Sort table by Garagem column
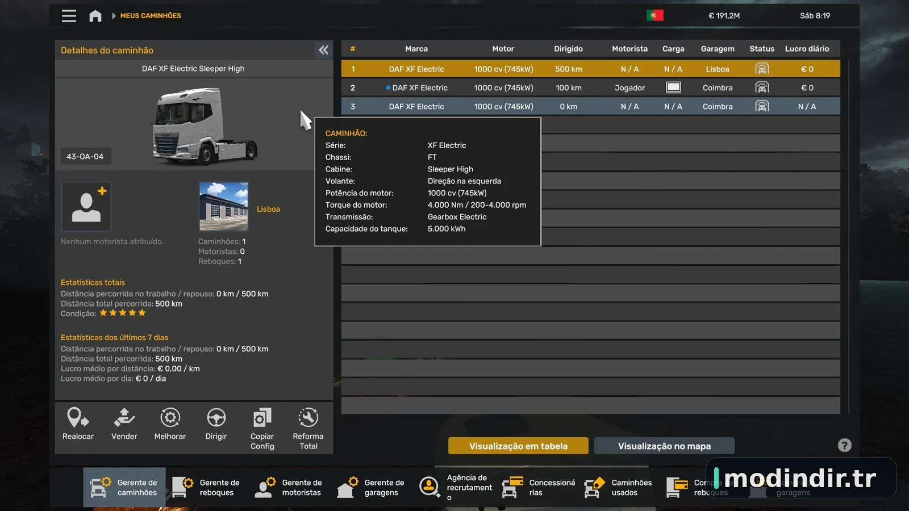Screen dimensions: 909x511 click(x=718, y=49)
